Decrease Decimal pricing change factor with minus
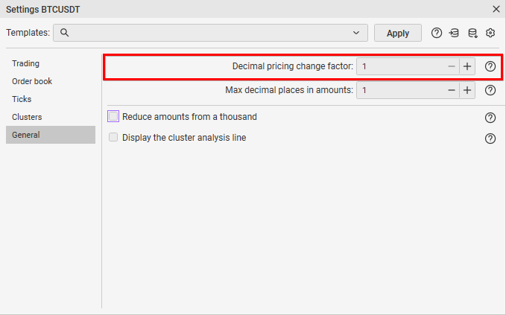 tap(452, 66)
